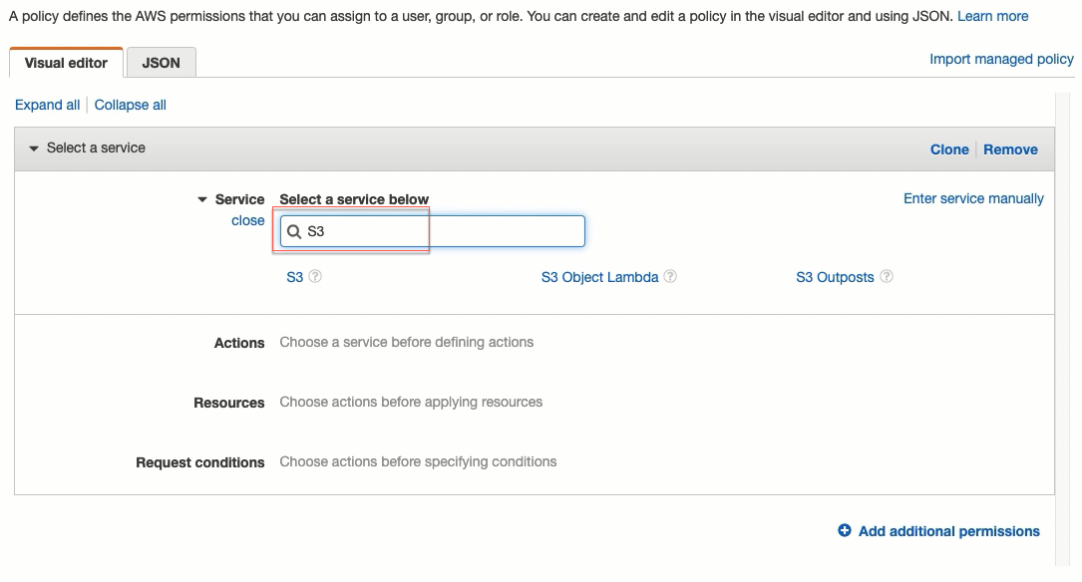Image resolution: width=1082 pixels, height=582 pixels.
Task: Open the Learn more link
Action: (992, 16)
